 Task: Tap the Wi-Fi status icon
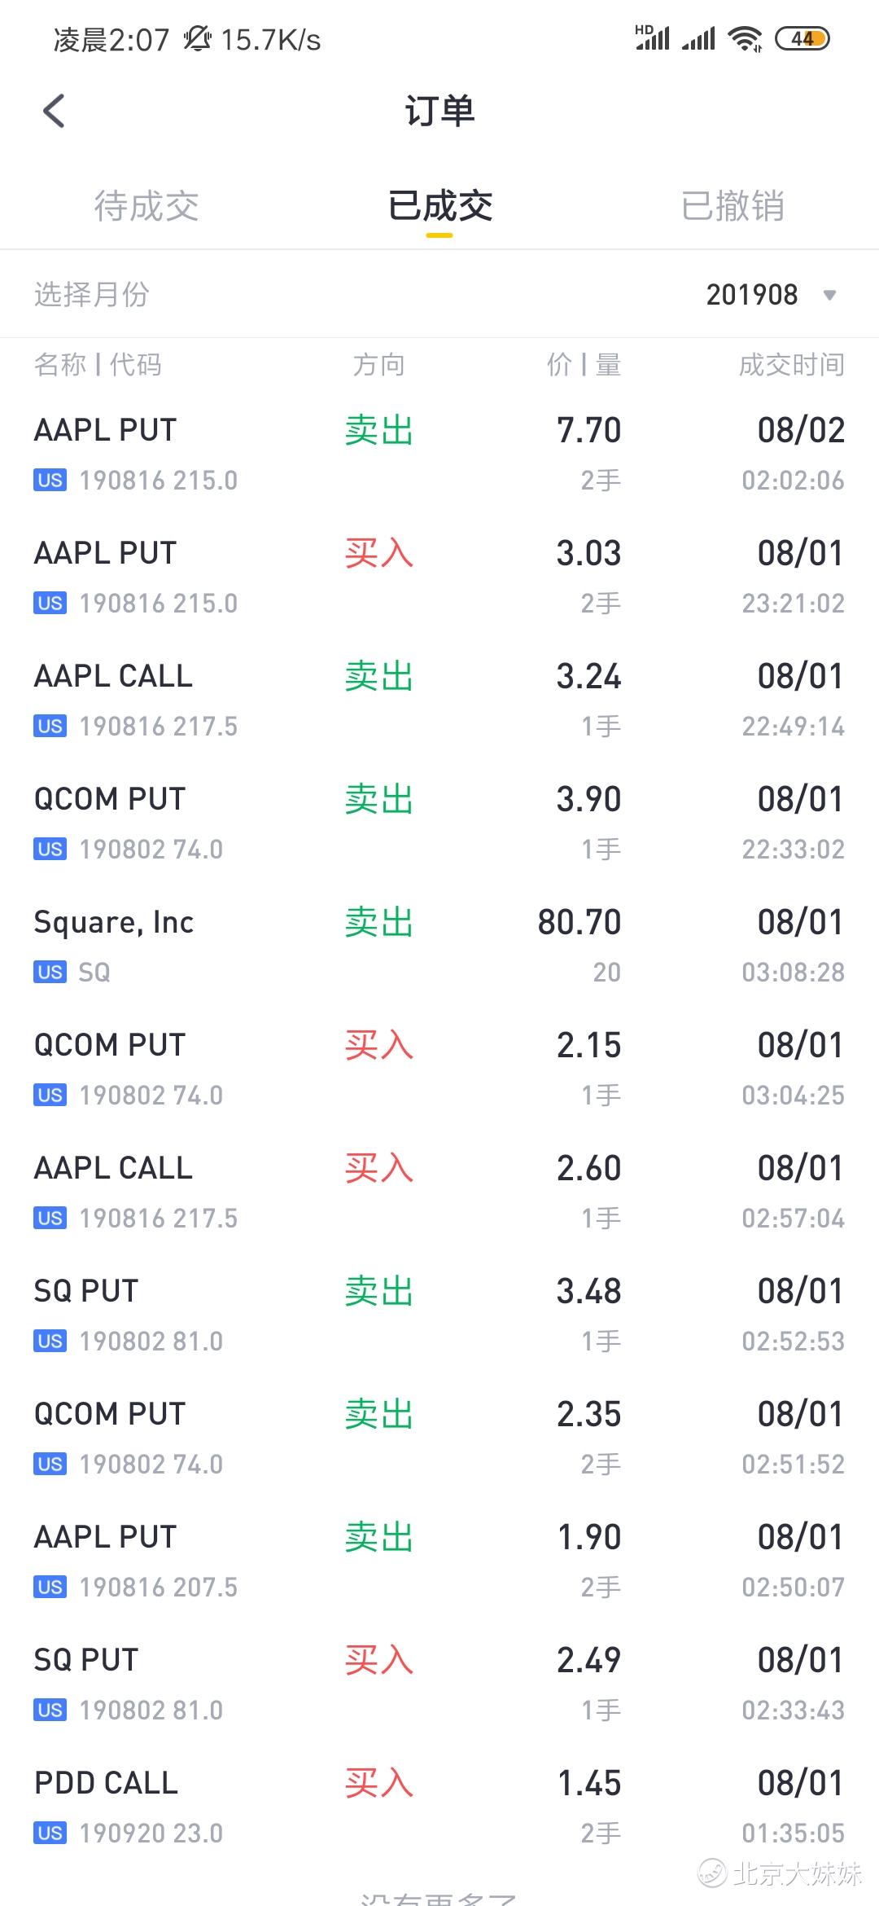tap(745, 38)
